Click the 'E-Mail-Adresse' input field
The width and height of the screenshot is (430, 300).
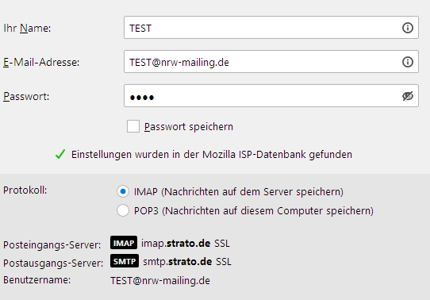click(x=271, y=61)
